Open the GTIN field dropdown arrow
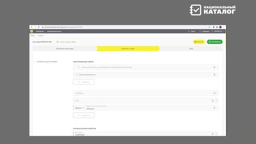The height and width of the screenshot is (144, 256). (x=216, y=100)
